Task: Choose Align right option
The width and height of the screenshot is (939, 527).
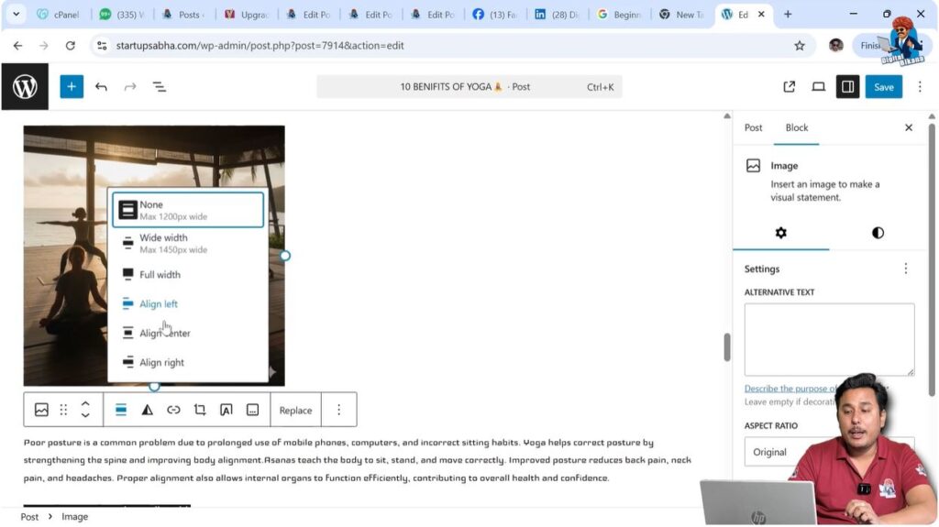Action: 188,362
